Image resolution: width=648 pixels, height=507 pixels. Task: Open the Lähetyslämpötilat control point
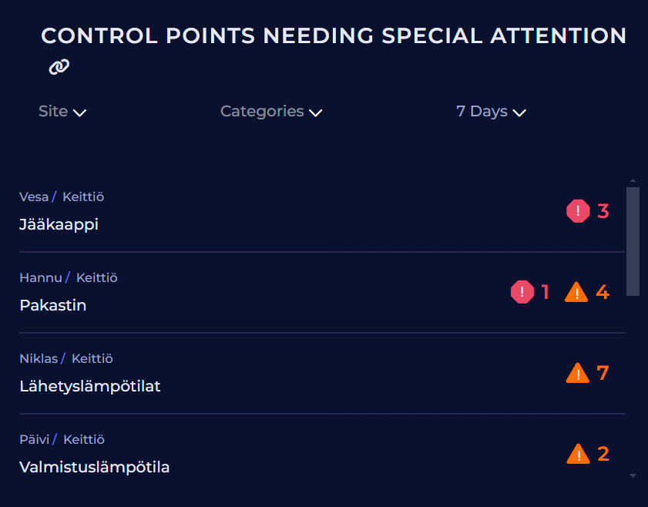(x=89, y=386)
